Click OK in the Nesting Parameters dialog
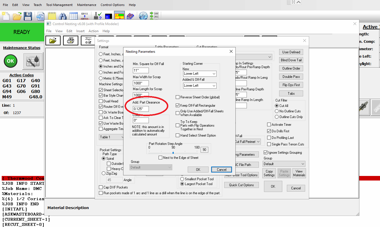This screenshot has height=227, width=380. (198, 170)
